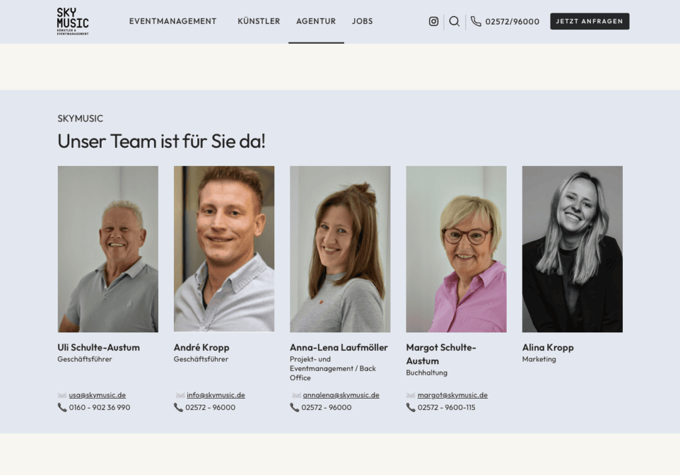The width and height of the screenshot is (680, 475).
Task: Click envelope icon next to info@skymusic.de
Action: (180, 395)
